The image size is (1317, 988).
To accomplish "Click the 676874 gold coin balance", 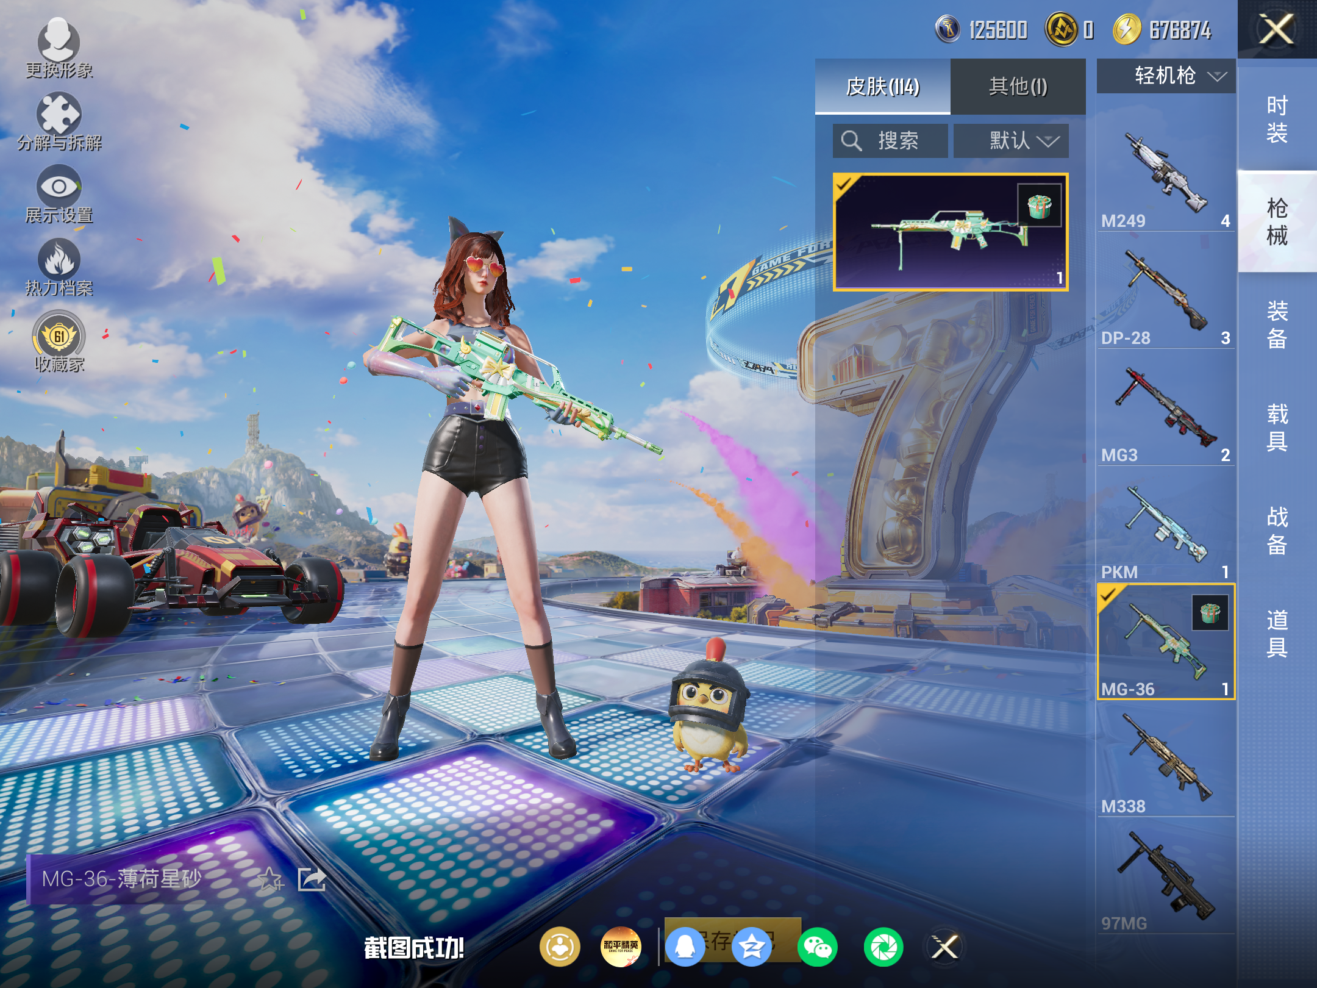I will [x=1180, y=30].
